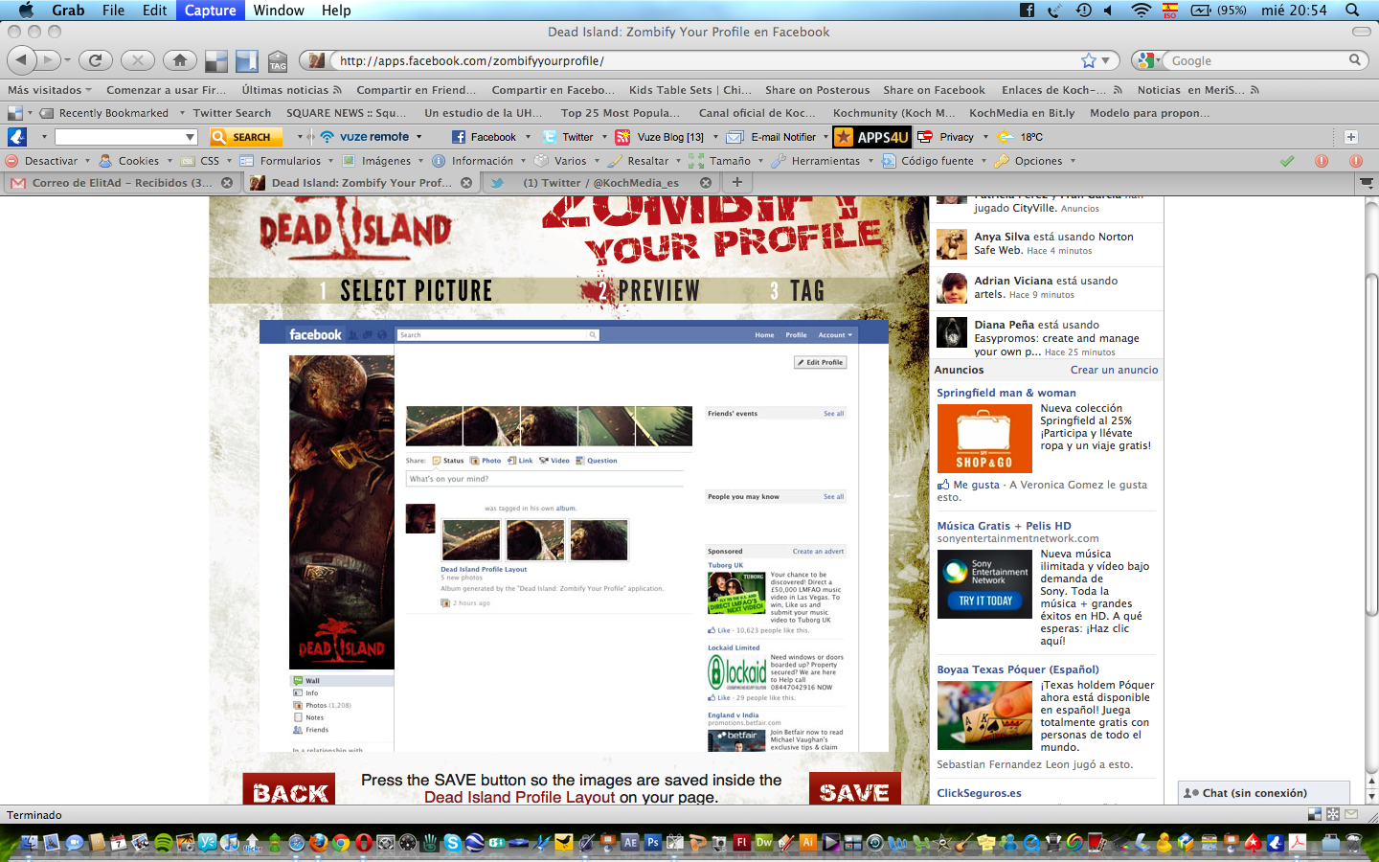Open Google Chrome from the dock
The image size is (1379, 862).
coord(341,843)
